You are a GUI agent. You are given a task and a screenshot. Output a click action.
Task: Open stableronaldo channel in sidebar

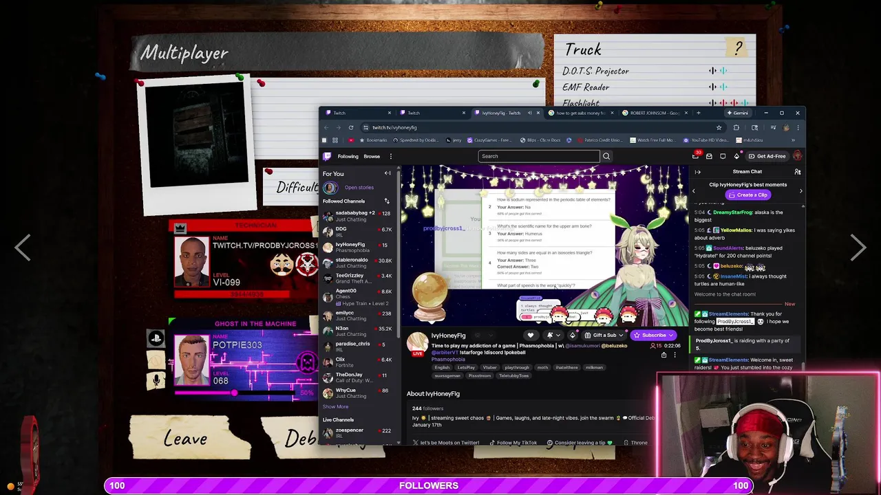pyautogui.click(x=357, y=263)
